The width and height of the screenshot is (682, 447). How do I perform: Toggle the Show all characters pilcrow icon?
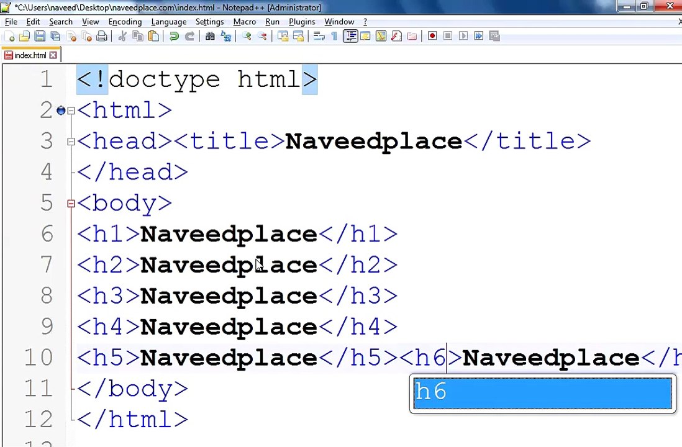click(x=334, y=36)
